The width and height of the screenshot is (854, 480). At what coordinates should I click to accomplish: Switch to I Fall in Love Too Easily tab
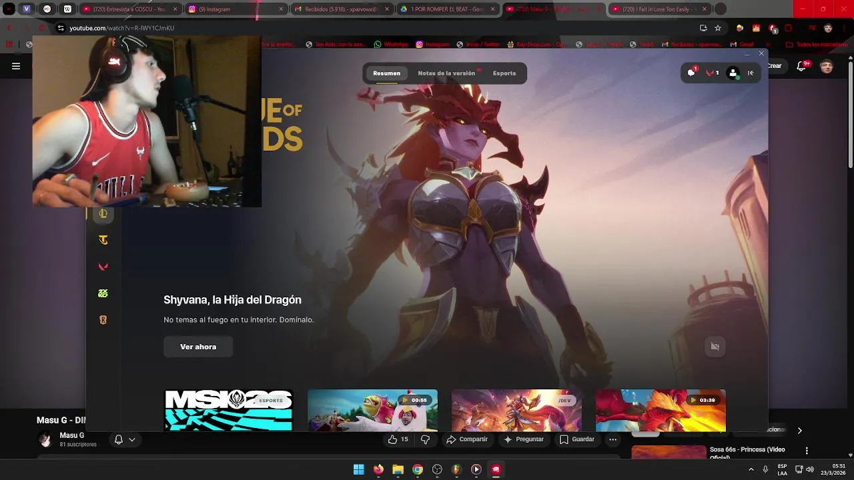(x=659, y=9)
